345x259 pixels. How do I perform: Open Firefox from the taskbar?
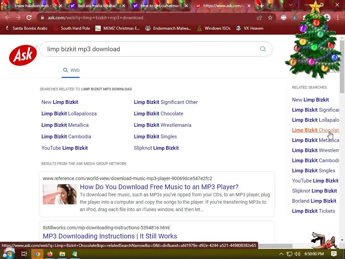[50, 254]
